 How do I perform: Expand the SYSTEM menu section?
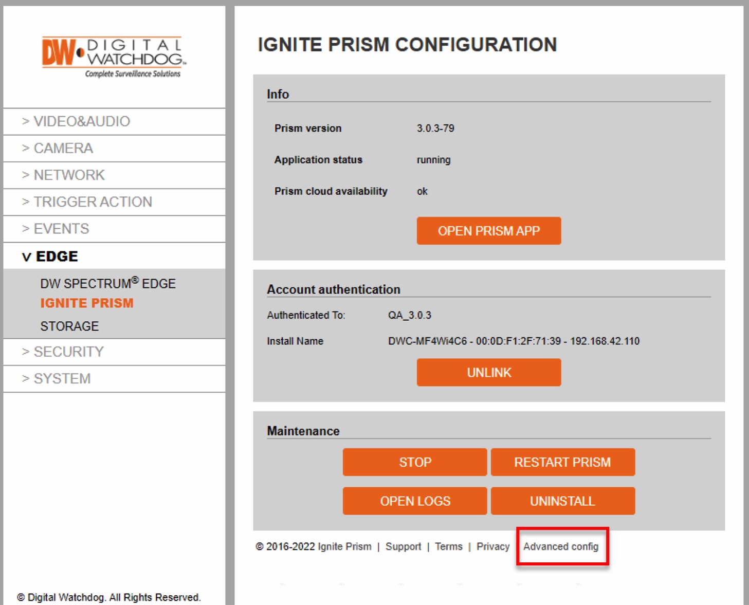(x=114, y=379)
